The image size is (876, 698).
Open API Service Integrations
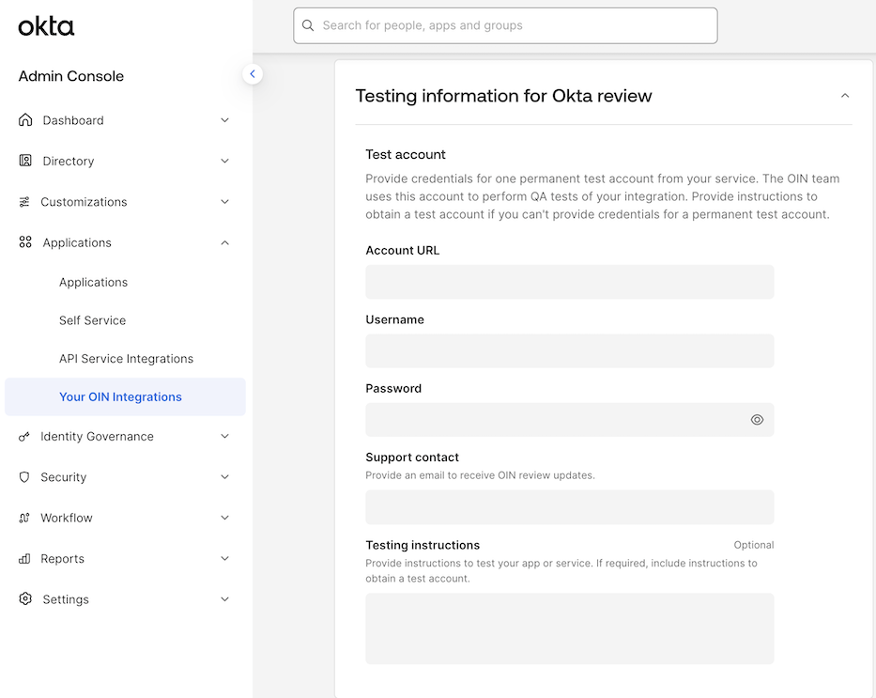tap(126, 359)
